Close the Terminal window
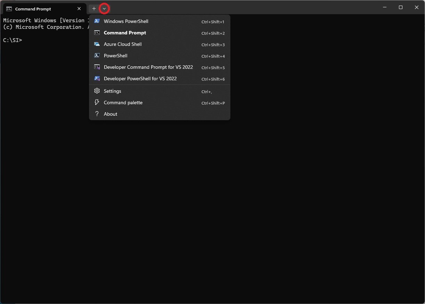Screen dimensions: 425x304 coord(417,7)
